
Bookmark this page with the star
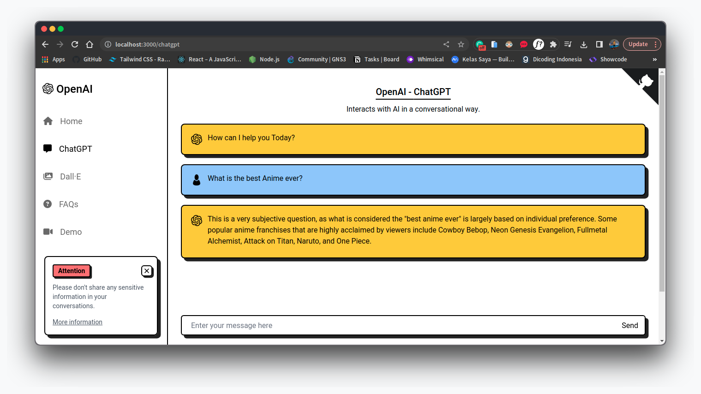tap(461, 44)
